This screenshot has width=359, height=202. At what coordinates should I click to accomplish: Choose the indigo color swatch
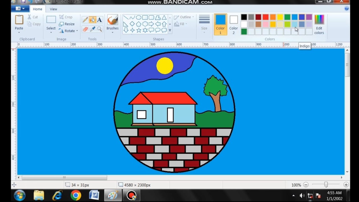302,17
